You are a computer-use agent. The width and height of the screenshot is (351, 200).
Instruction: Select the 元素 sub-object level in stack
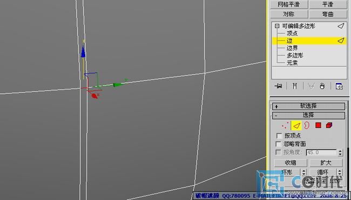292,63
